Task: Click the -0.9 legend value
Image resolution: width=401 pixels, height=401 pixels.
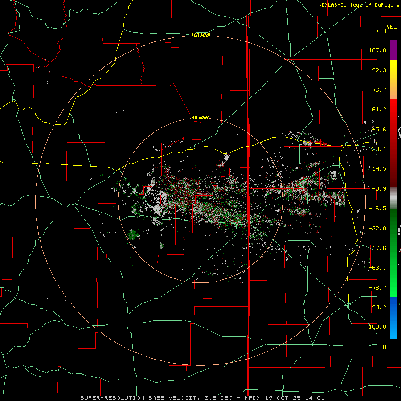Action: (379, 189)
